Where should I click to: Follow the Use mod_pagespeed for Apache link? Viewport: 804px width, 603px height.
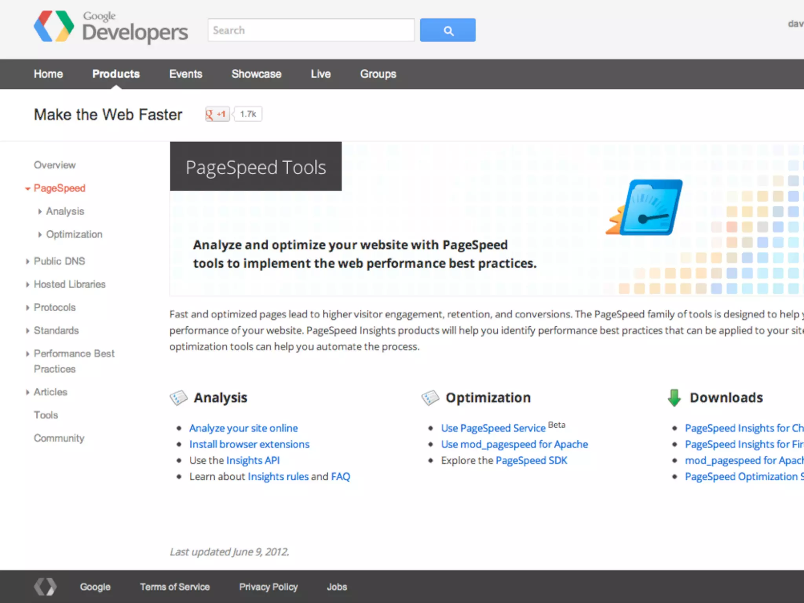pos(514,444)
